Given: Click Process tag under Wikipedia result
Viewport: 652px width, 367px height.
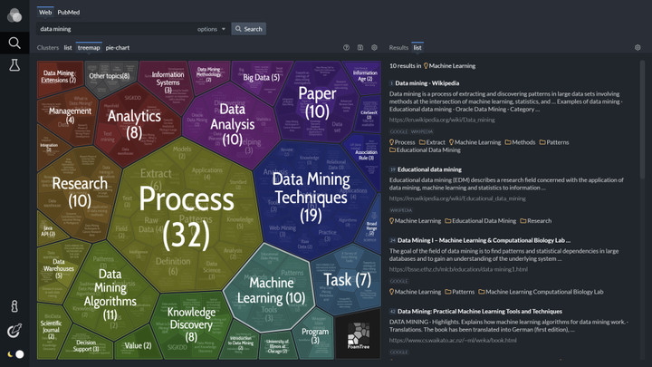Looking at the screenshot, I should coord(402,142).
